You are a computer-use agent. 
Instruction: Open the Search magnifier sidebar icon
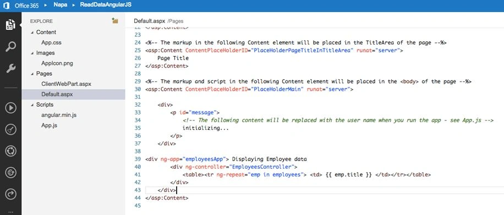(10, 46)
